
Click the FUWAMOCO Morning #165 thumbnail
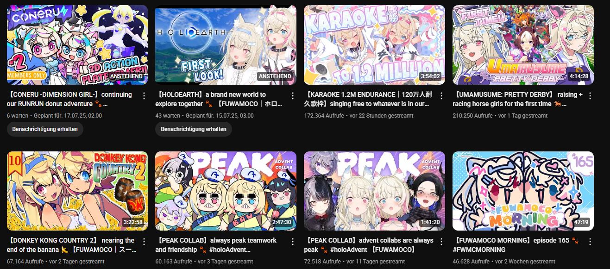pyautogui.click(x=523, y=191)
